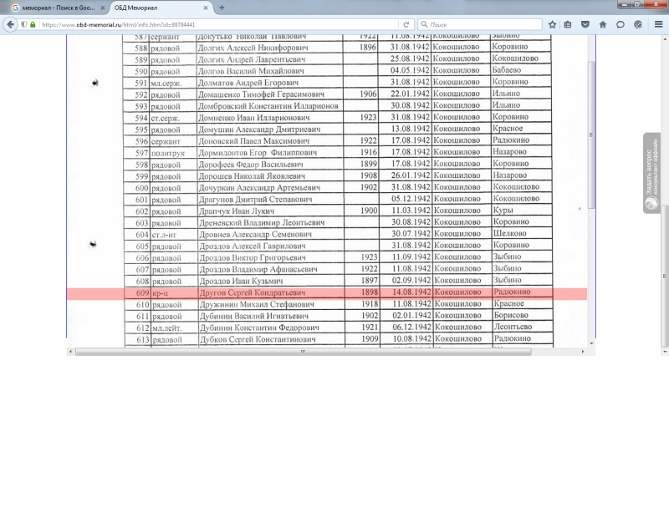The width and height of the screenshot is (669, 528).
Task: Switch to the Google search tab
Action: coord(54,7)
